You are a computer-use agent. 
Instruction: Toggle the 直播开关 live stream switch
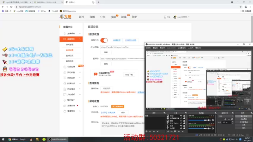coord(104,40)
